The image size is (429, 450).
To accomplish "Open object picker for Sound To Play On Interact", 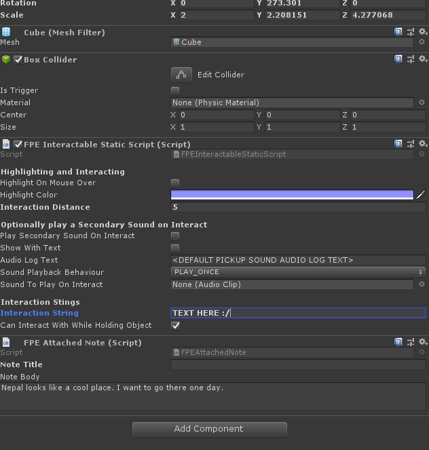I will point(422,284).
